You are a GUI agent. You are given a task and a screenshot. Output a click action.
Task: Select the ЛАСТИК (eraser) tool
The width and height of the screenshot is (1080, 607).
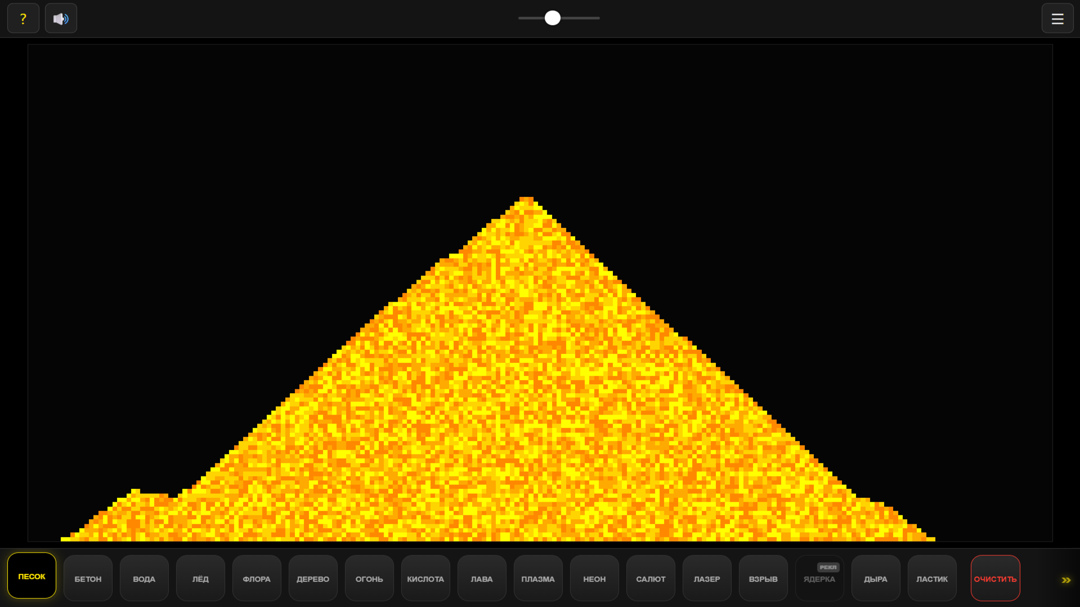point(931,578)
